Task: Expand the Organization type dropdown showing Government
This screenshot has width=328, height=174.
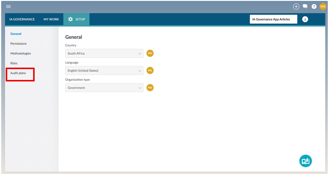Action: pos(104,88)
